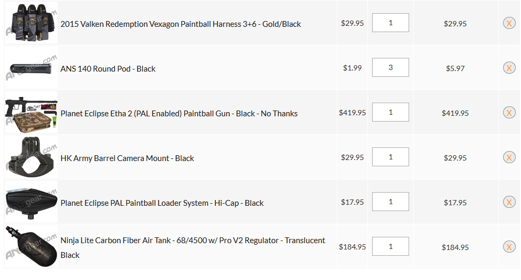Click quantity box for PAL Paintball Loader
This screenshot has height=280, width=521.
click(390, 202)
